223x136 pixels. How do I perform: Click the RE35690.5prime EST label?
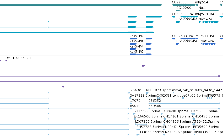click(206, 127)
